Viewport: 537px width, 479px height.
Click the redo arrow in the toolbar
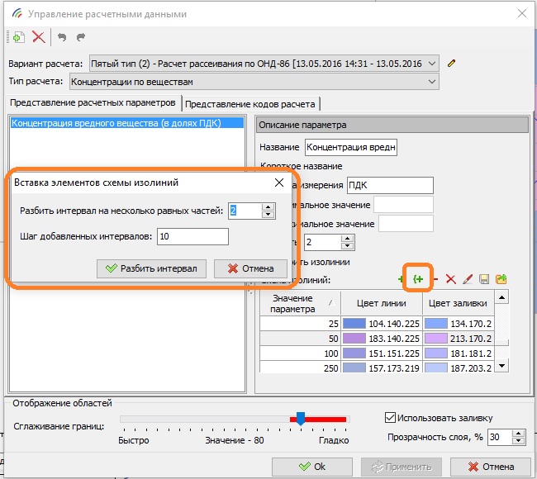80,37
